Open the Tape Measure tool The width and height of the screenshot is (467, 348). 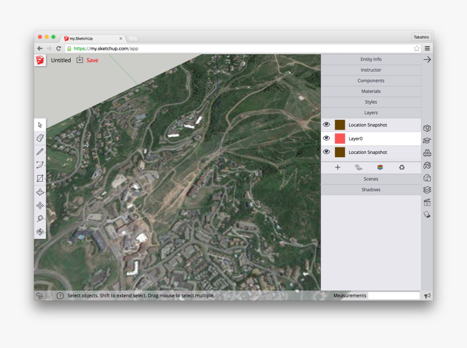click(x=40, y=218)
